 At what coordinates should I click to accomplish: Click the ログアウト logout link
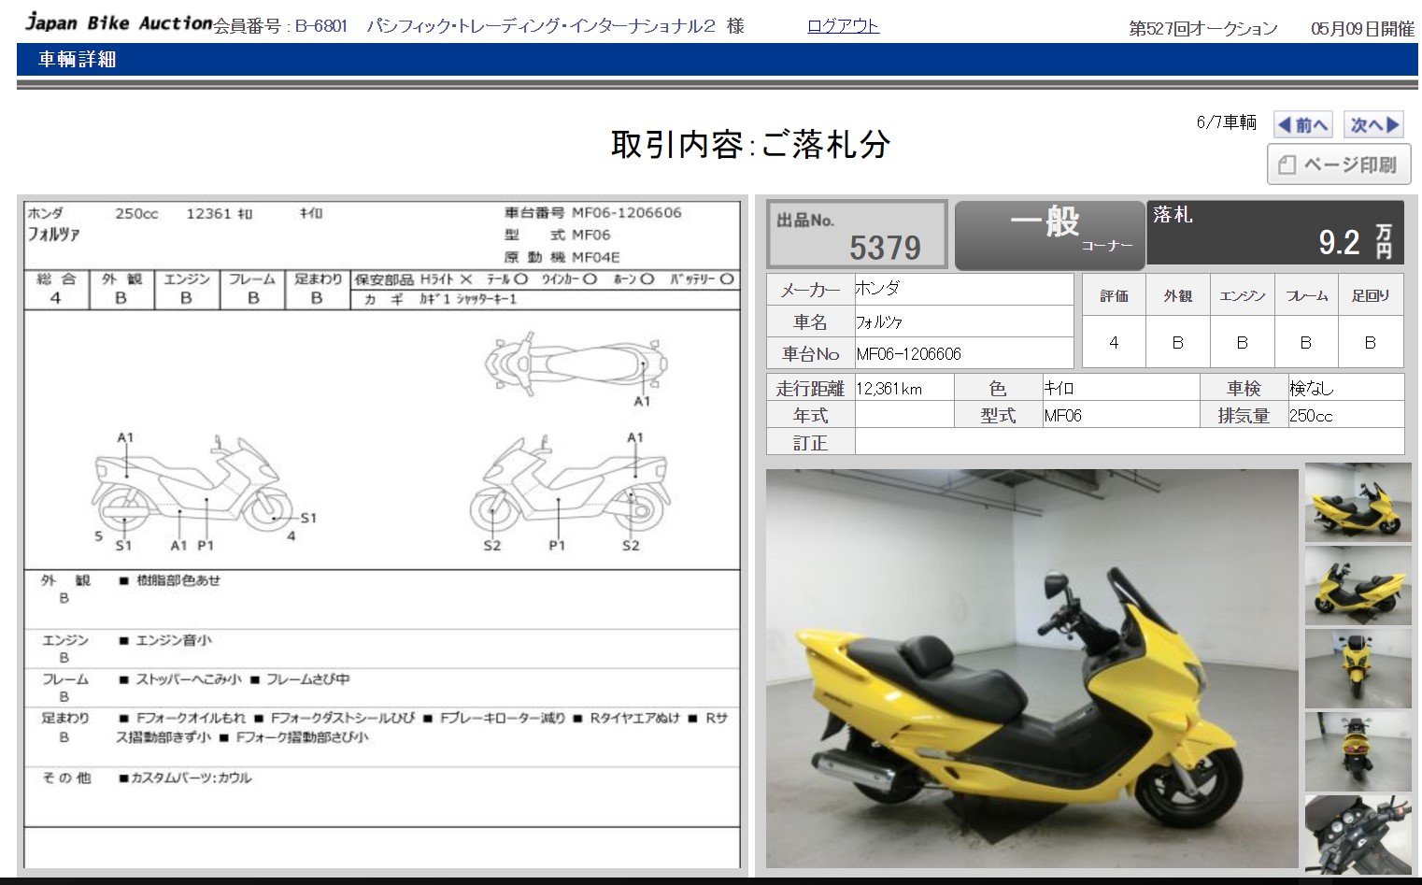point(843,26)
